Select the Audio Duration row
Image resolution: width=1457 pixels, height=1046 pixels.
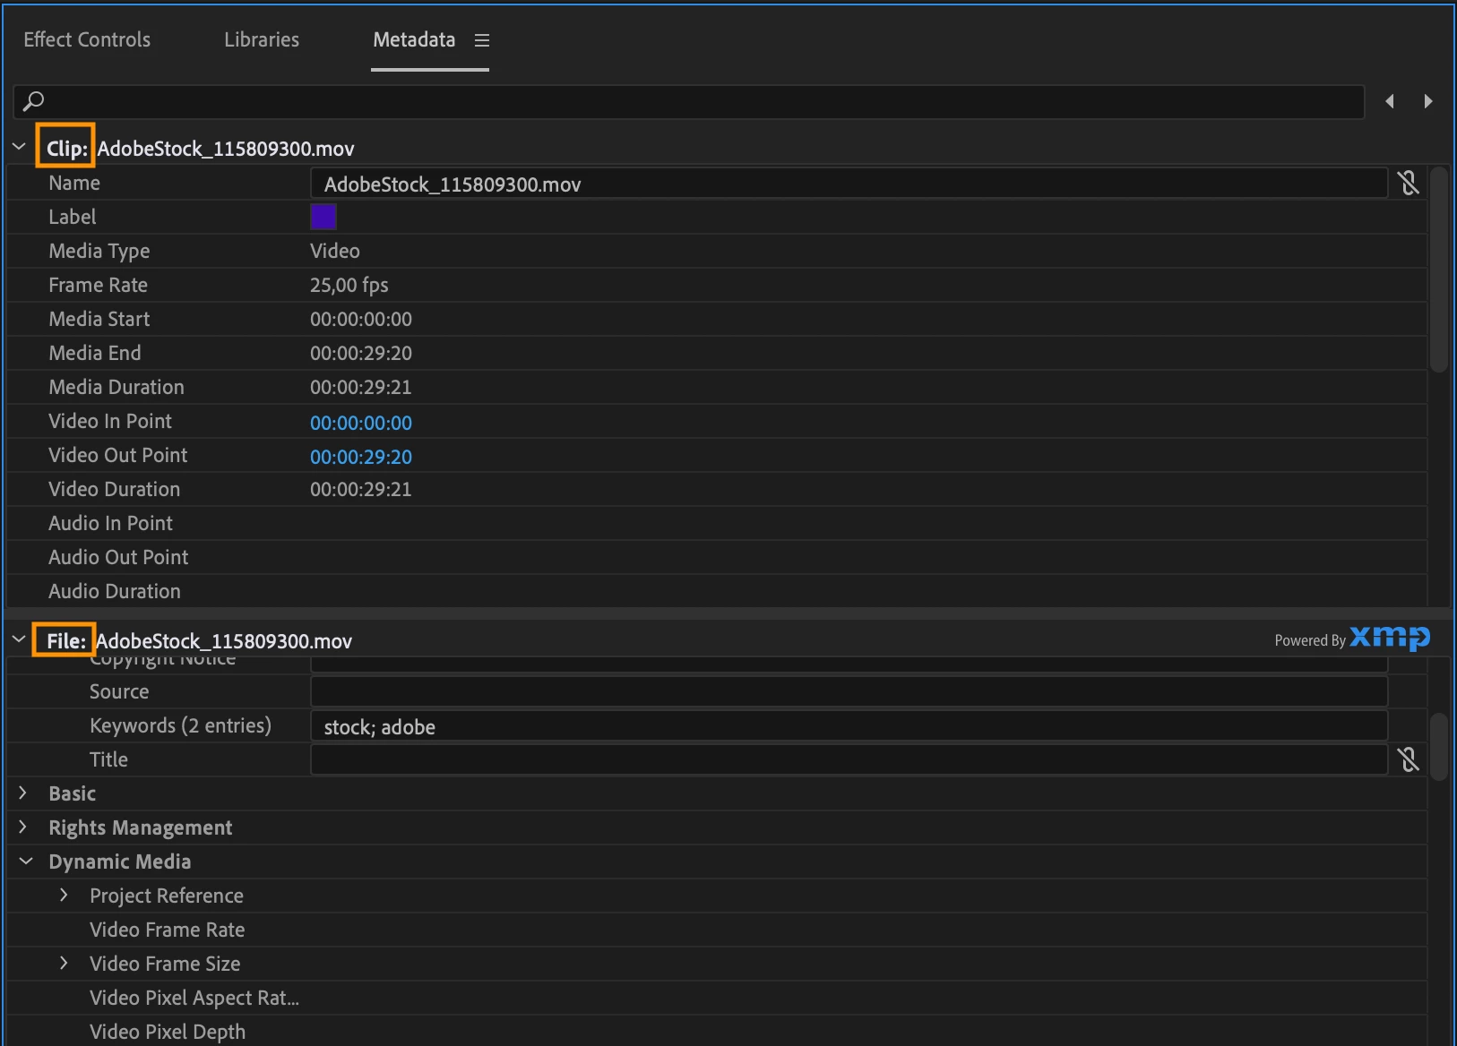point(717,591)
